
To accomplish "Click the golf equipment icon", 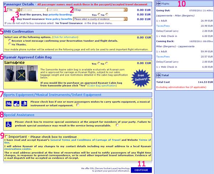I will [x=16, y=104].
